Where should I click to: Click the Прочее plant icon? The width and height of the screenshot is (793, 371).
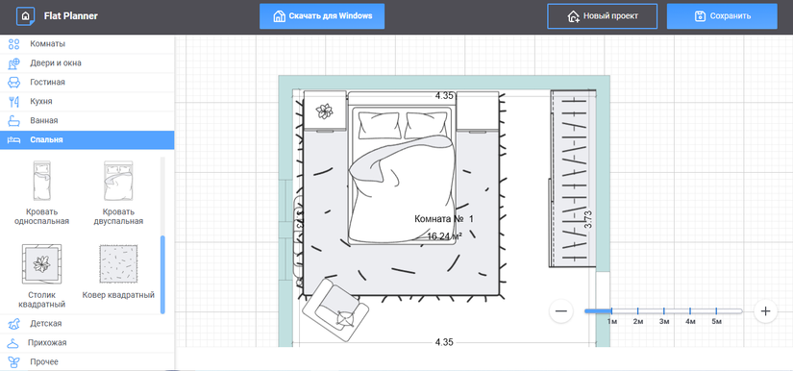(14, 362)
